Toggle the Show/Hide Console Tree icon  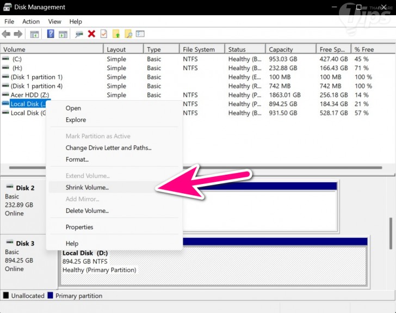[x=34, y=34]
